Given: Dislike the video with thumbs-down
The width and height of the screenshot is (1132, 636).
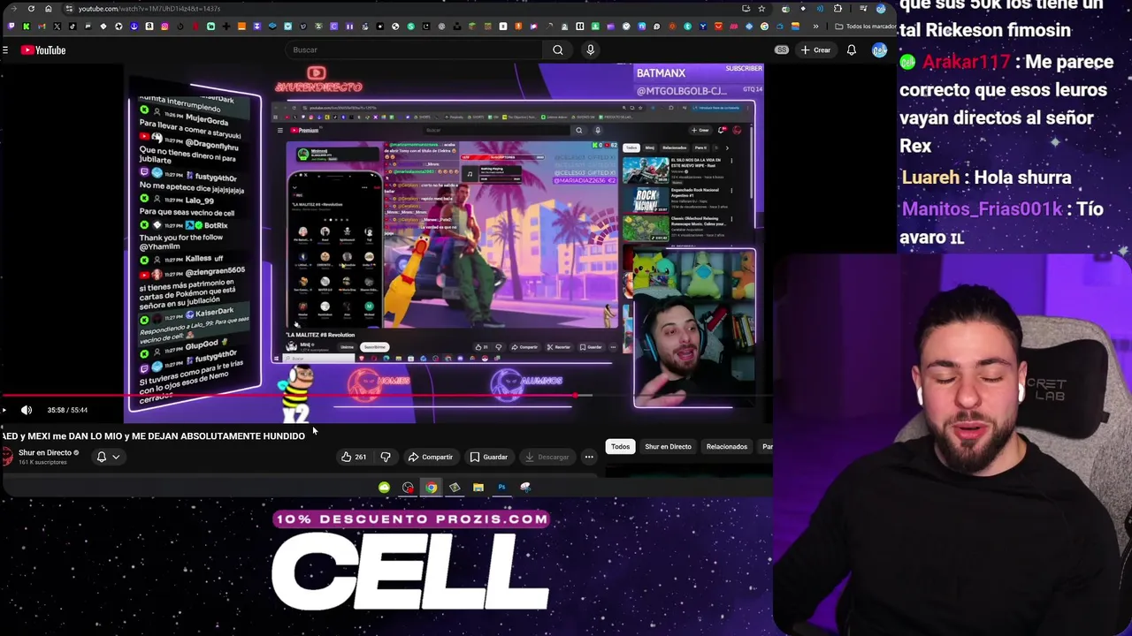Looking at the screenshot, I should [386, 457].
